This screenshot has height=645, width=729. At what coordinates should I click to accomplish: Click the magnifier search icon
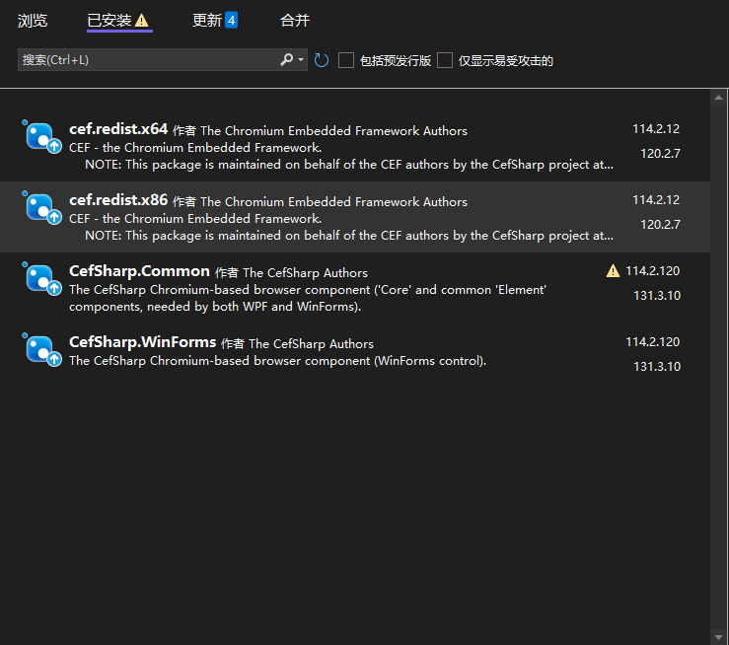(x=286, y=59)
